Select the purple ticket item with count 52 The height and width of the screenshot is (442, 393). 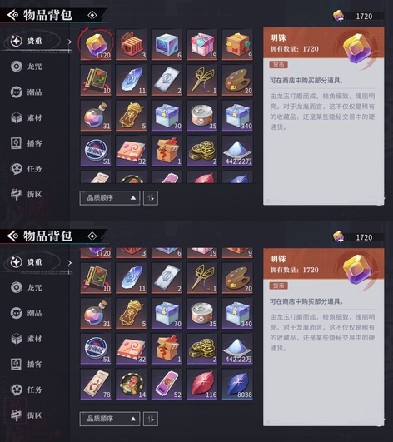click(x=167, y=385)
